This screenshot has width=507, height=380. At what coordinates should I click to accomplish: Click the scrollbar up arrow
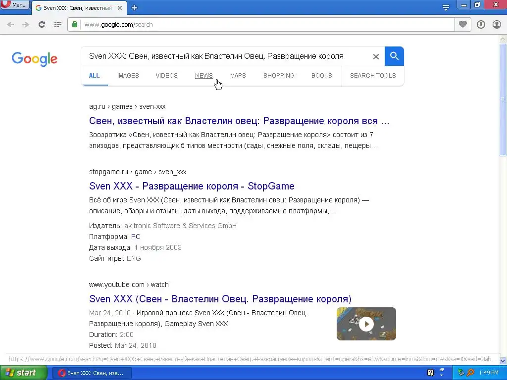tap(503, 39)
